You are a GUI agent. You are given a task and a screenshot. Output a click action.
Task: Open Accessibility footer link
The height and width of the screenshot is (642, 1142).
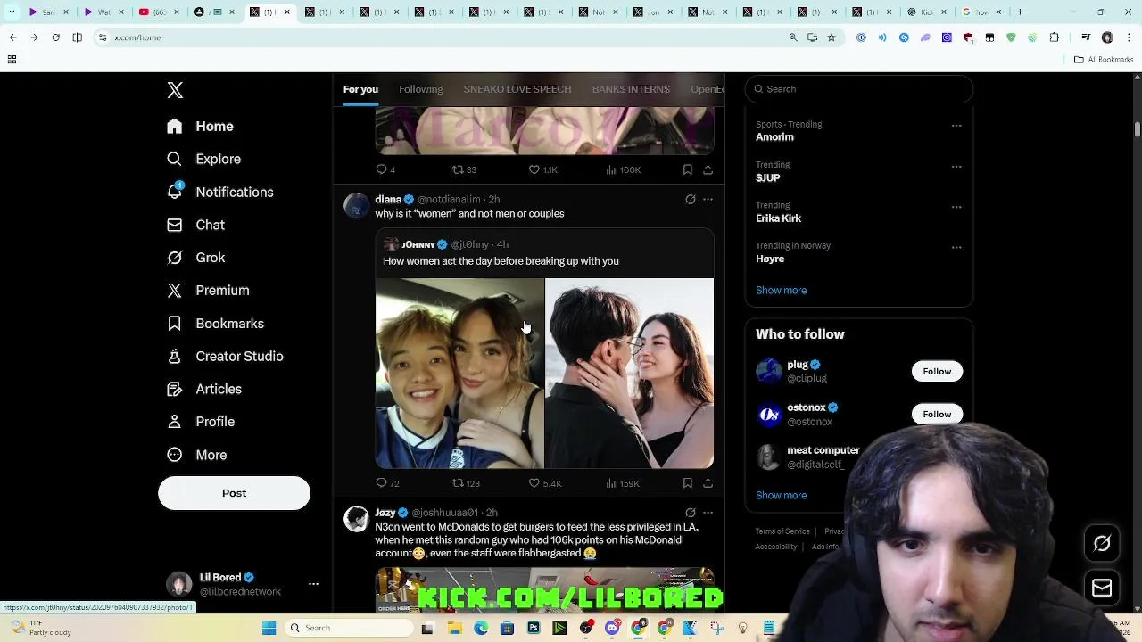point(775,547)
